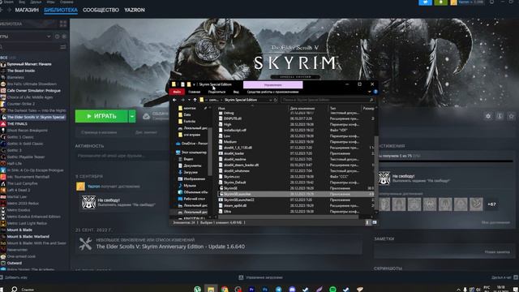
Task: Show the +67 locked achievements
Action: click(491, 204)
